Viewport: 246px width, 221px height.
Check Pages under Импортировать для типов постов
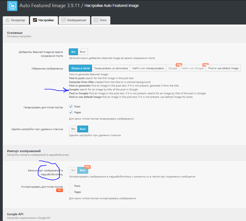(x=71, y=192)
